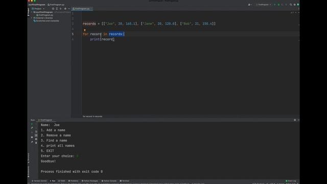The image size is (327, 184).
Task: Click '4. print all names' console line
Action: point(58,146)
